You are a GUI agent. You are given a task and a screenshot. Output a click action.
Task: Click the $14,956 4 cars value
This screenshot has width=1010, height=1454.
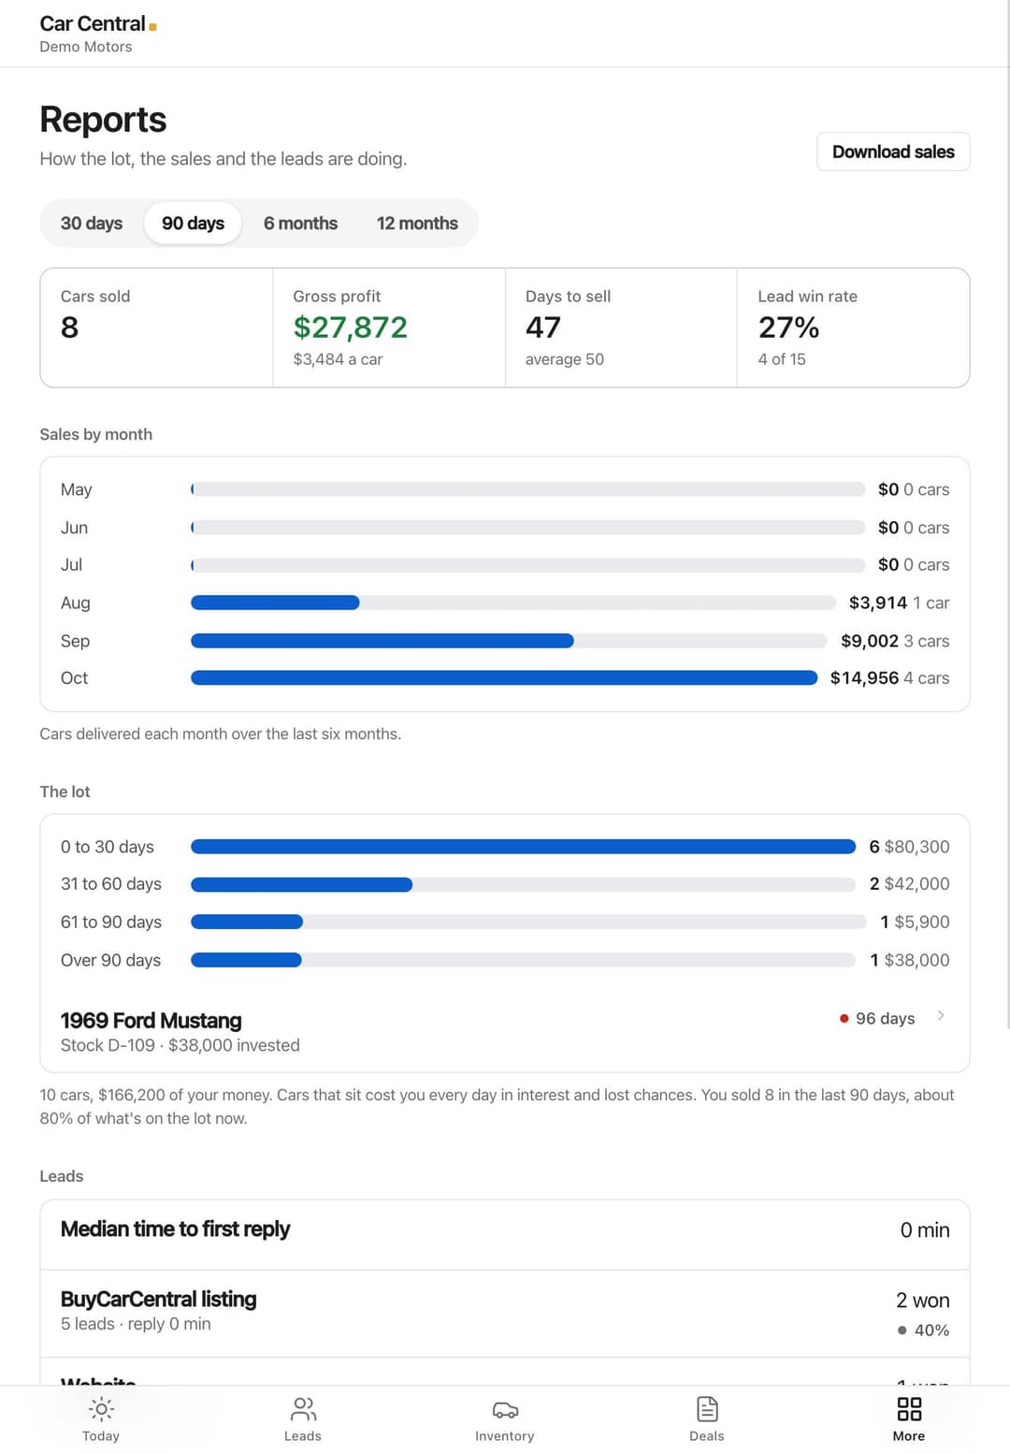point(889,678)
